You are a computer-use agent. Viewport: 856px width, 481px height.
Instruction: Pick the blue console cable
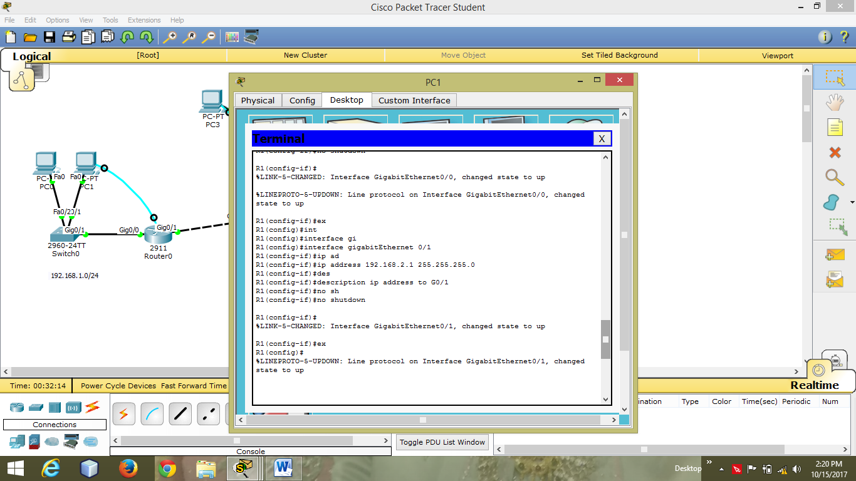point(152,414)
